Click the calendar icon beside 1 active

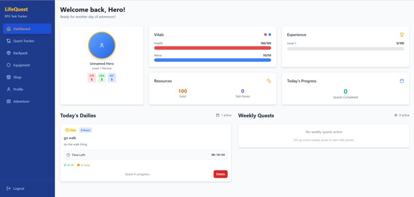pyautogui.click(x=218, y=115)
